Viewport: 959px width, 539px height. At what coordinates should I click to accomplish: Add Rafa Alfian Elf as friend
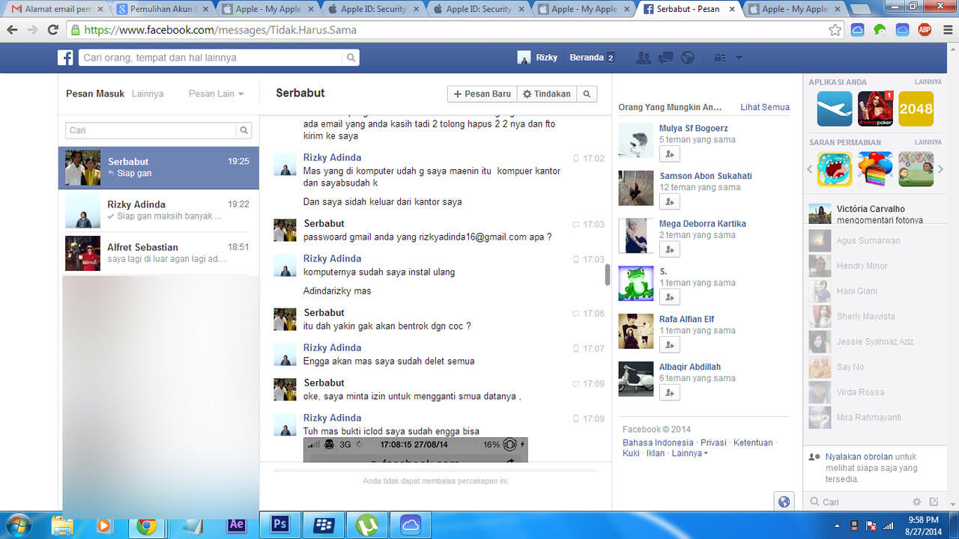tap(669, 345)
